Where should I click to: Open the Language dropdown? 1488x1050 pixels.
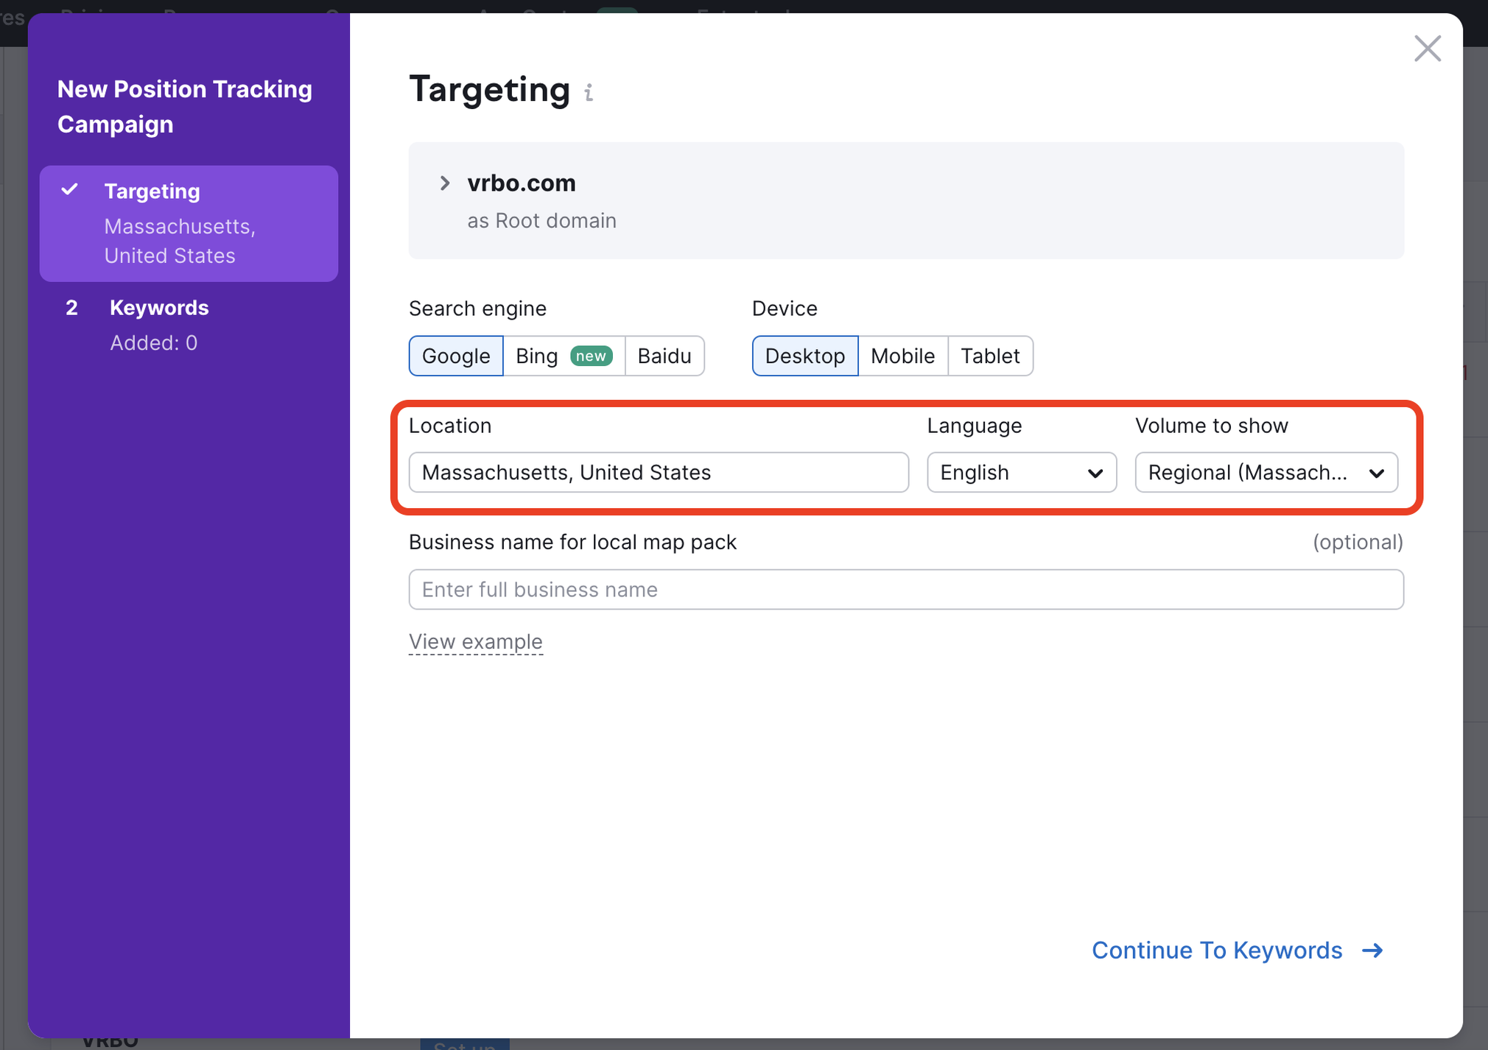[1022, 473]
